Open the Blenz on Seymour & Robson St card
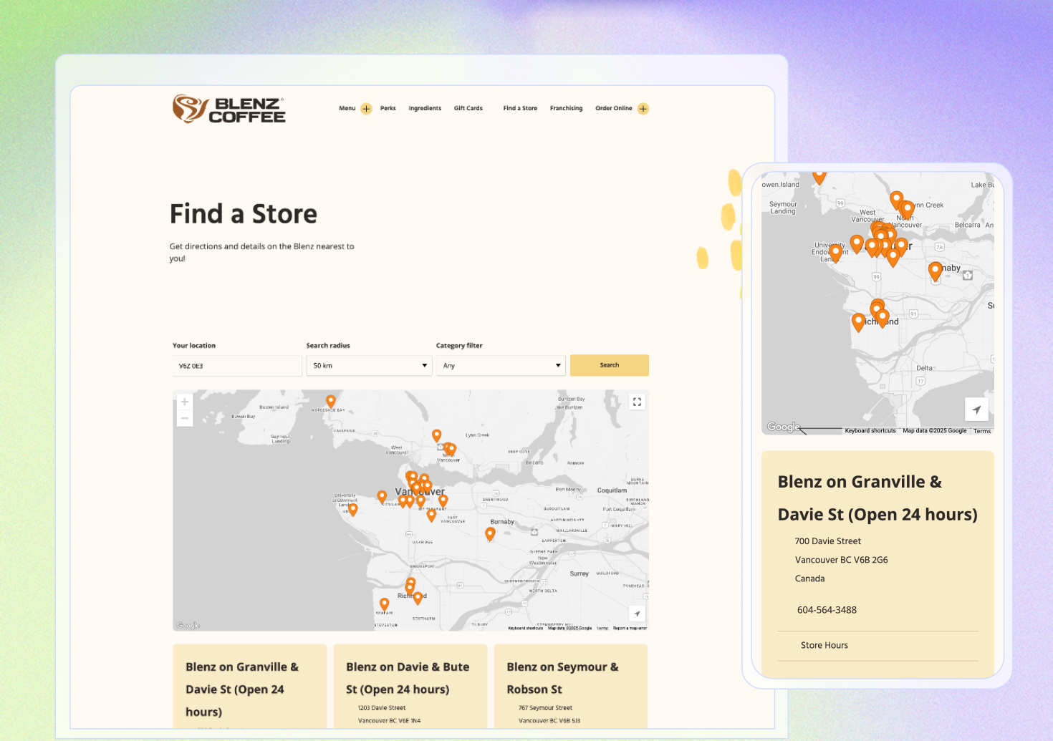Image resolution: width=1053 pixels, height=741 pixels. pos(571,687)
